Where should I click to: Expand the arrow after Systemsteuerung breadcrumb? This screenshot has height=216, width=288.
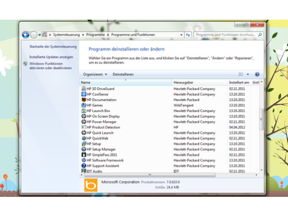tap(83, 35)
